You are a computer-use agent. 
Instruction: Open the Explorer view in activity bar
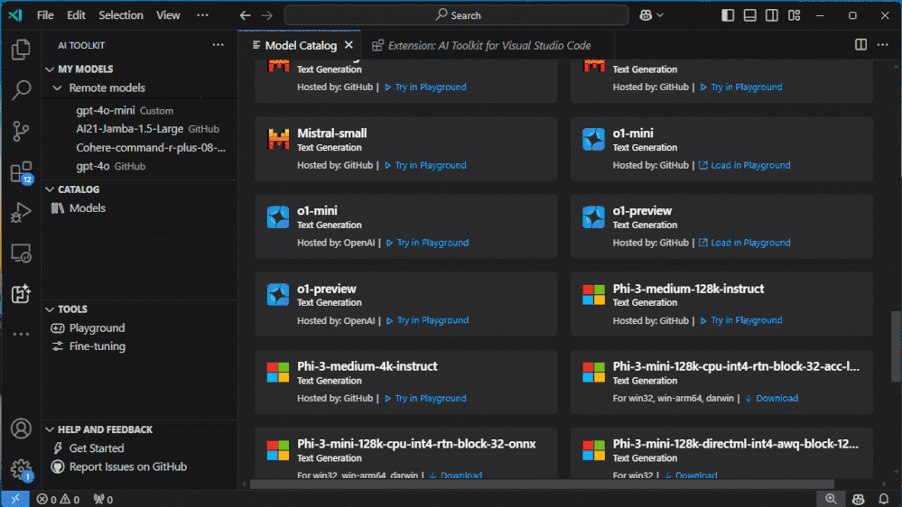coord(20,50)
